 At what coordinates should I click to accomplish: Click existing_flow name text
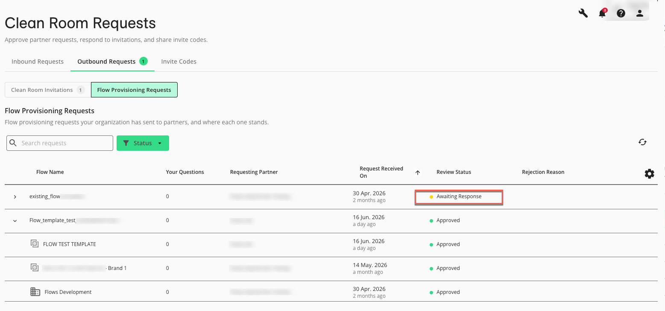click(x=45, y=197)
